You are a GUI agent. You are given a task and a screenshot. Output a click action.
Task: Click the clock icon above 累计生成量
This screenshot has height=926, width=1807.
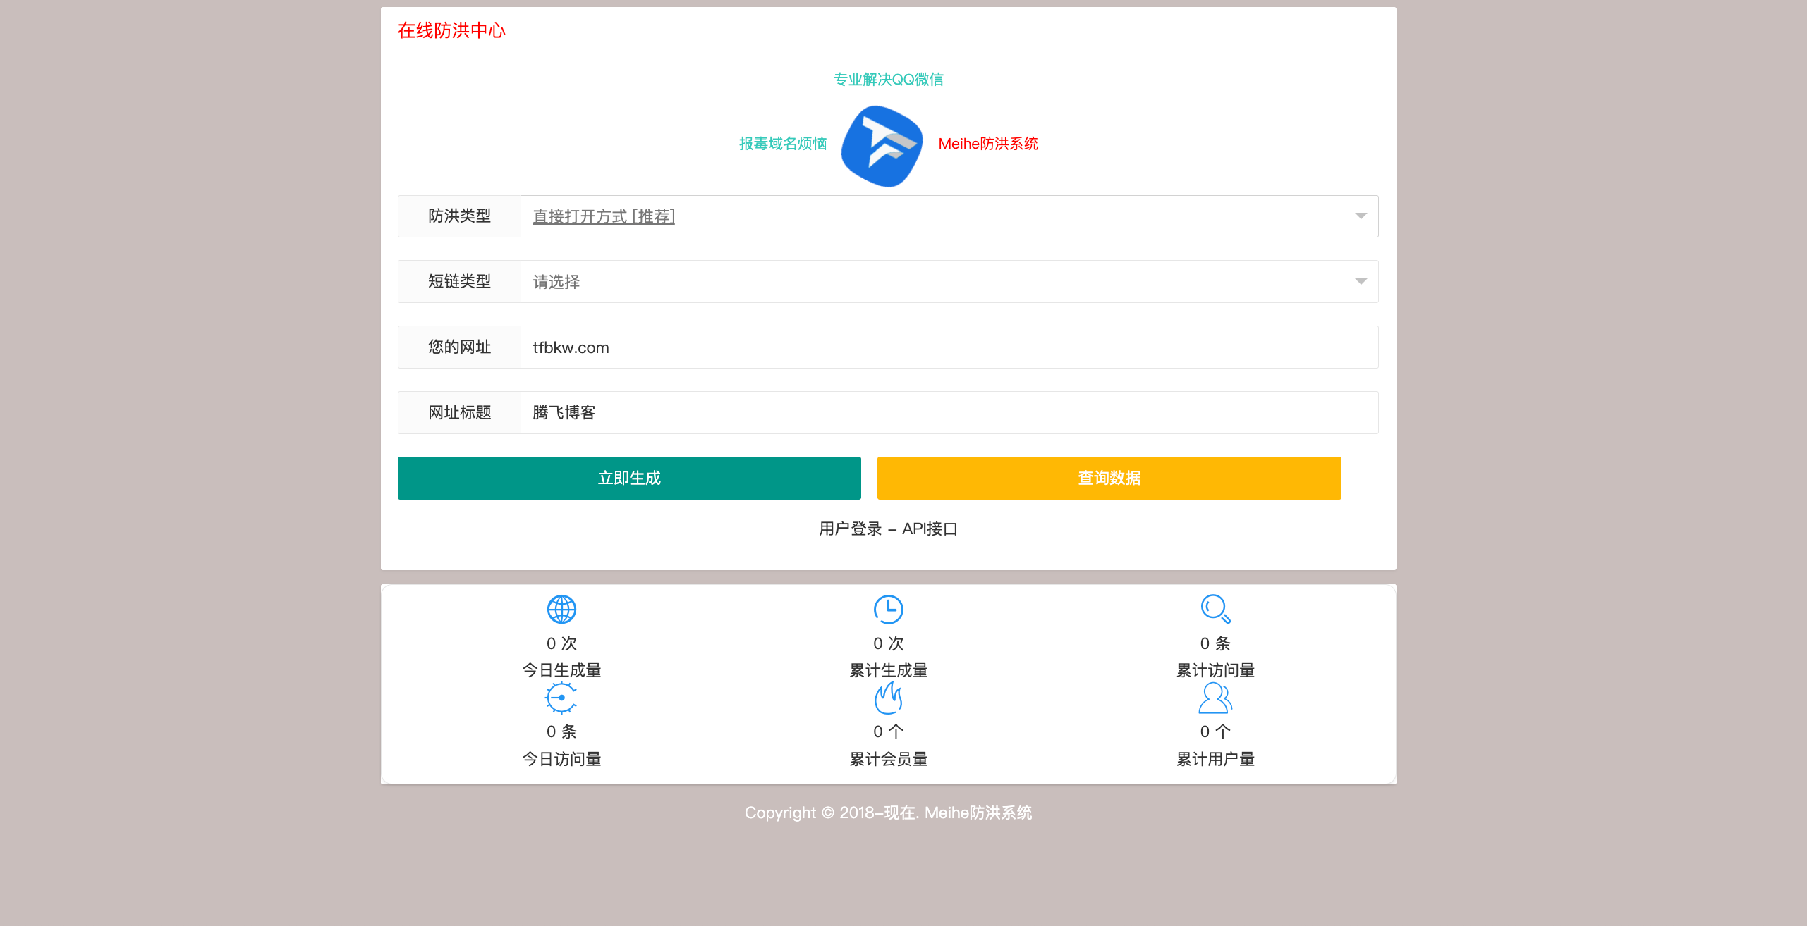click(888, 608)
